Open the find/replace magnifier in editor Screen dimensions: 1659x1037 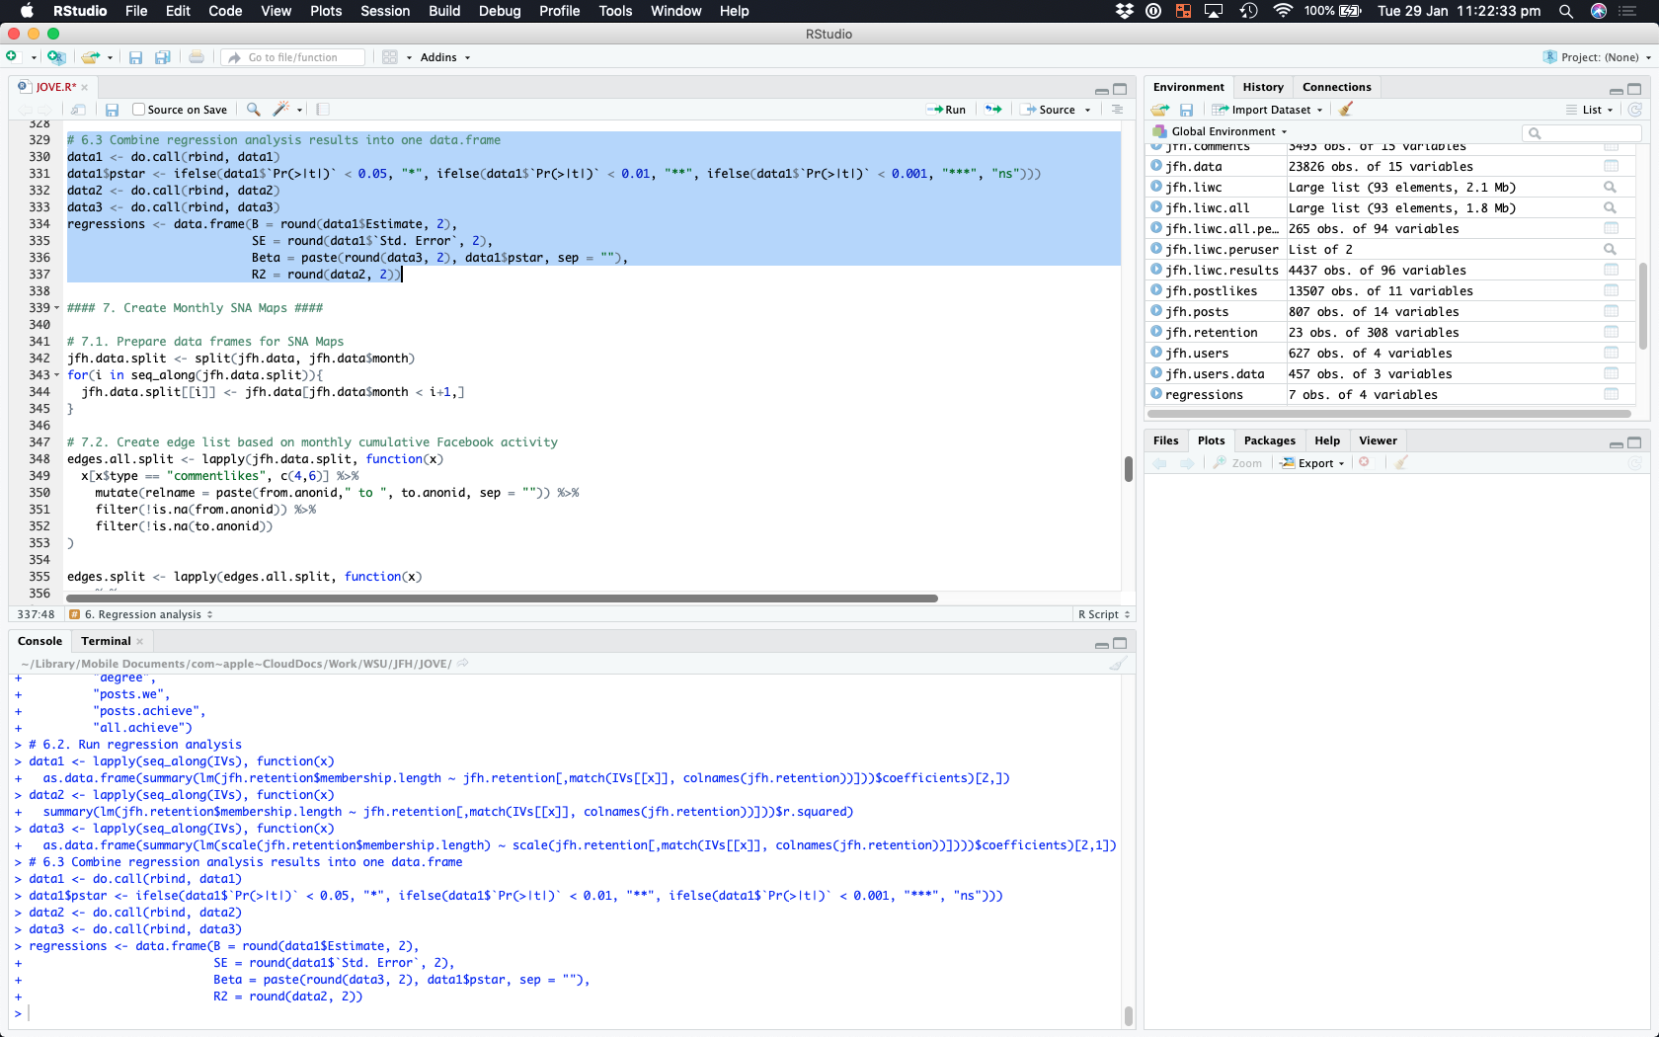[x=254, y=110]
